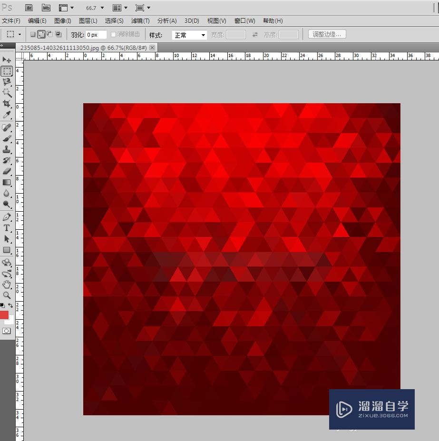Click the ruler origin corner box
Image resolution: width=439 pixels, height=441 pixels.
(x=20, y=56)
